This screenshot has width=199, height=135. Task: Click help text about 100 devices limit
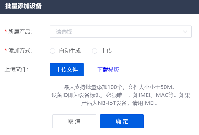click(120, 87)
